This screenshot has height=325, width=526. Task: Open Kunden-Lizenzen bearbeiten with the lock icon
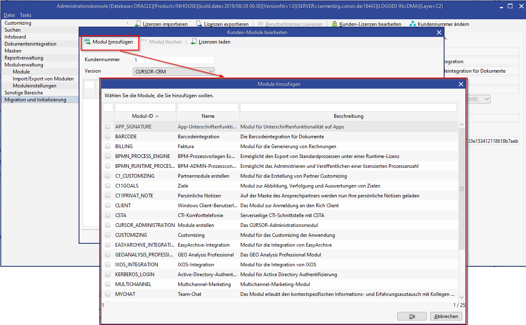point(335,24)
